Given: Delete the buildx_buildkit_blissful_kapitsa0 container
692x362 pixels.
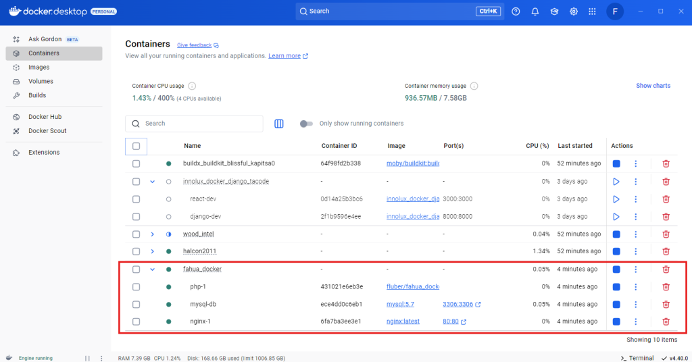Looking at the screenshot, I should [x=666, y=163].
